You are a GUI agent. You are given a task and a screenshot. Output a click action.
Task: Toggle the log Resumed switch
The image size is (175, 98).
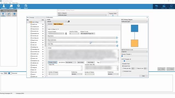pos(10,73)
